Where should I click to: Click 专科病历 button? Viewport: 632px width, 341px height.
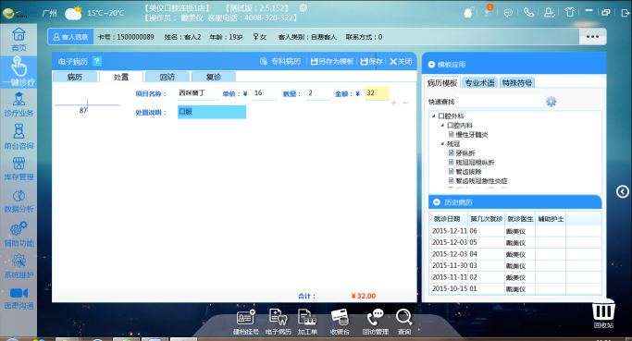[280, 61]
